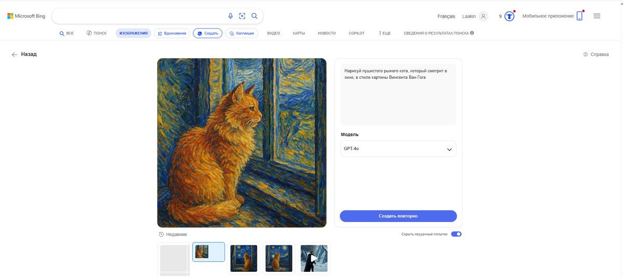The height and width of the screenshot is (277, 623).
Task: Open the hamburger menu
Action: click(597, 16)
